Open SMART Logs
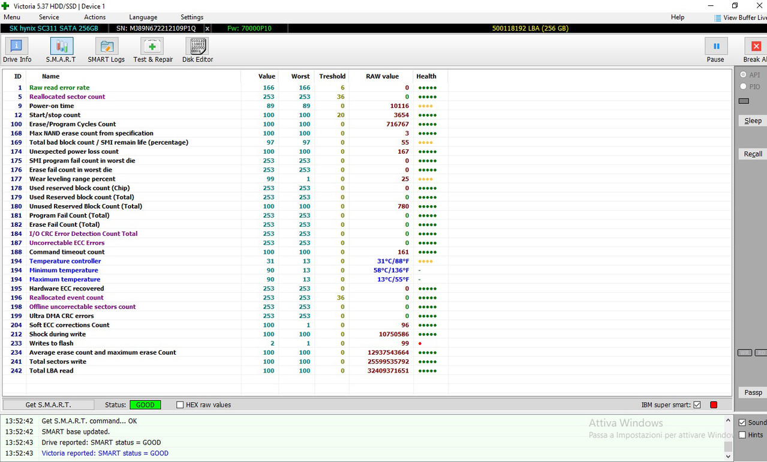The width and height of the screenshot is (767, 462). coord(106,50)
